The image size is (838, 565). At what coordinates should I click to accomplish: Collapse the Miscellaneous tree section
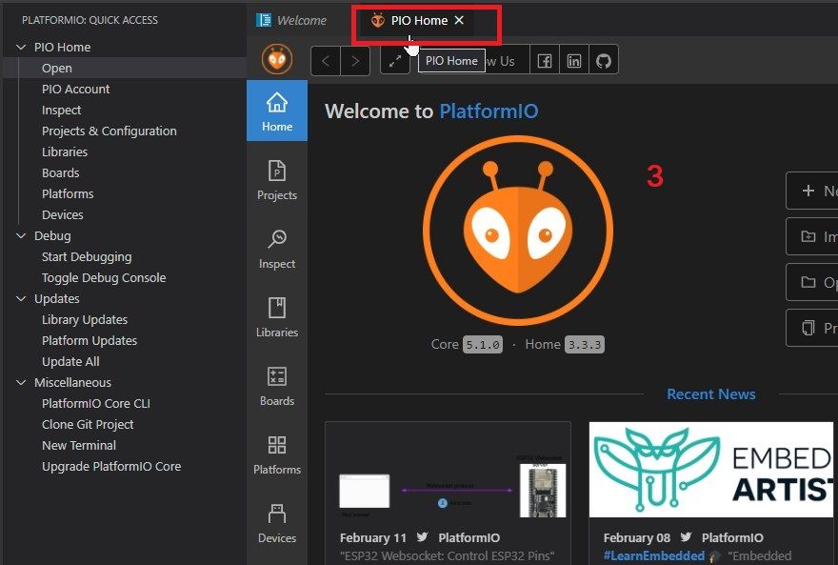coord(21,383)
